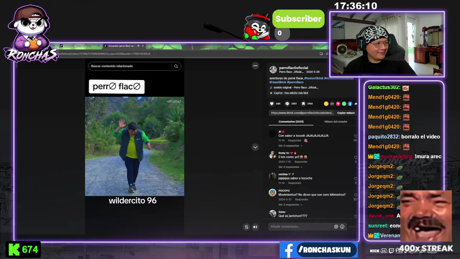The width and height of the screenshot is (460, 259).
Task: Expand 'Ver 4 respuestas' replies
Action: tap(290, 167)
